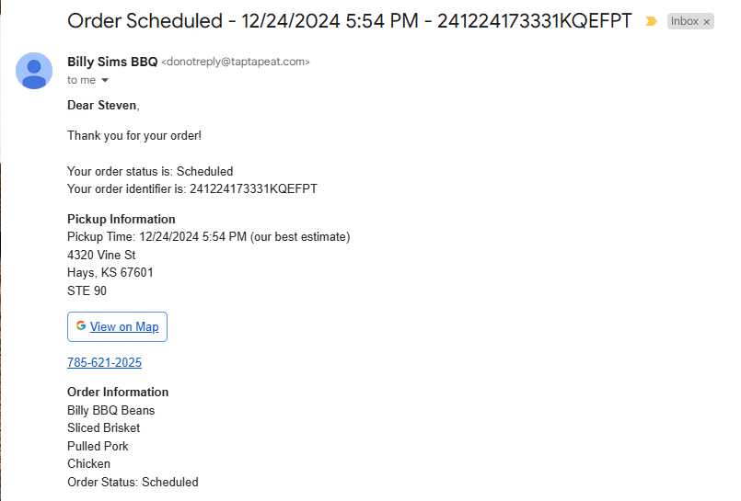Viewport: 741px width, 501px height.
Task: Click the Sliced Brisket order item
Action: tap(103, 427)
